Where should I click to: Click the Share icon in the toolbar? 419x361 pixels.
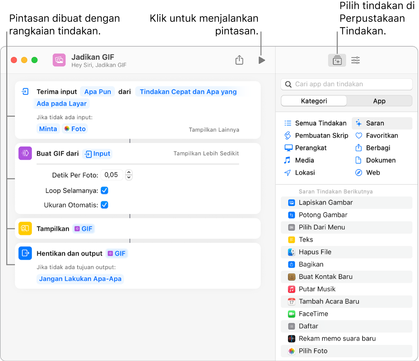239,60
